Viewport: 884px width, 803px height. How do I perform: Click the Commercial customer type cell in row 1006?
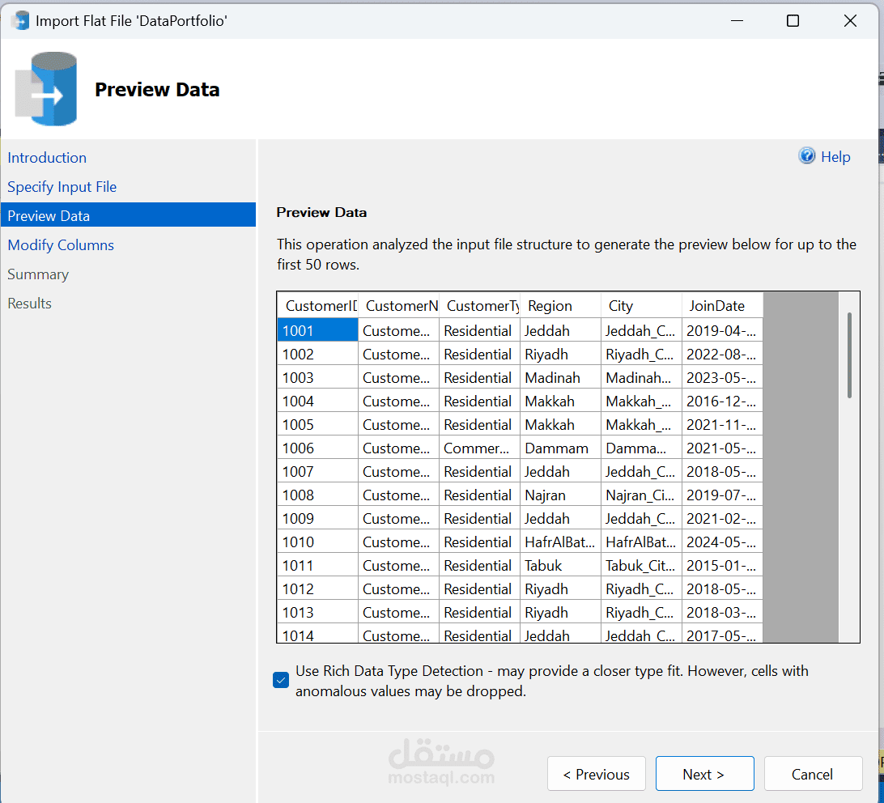(479, 448)
